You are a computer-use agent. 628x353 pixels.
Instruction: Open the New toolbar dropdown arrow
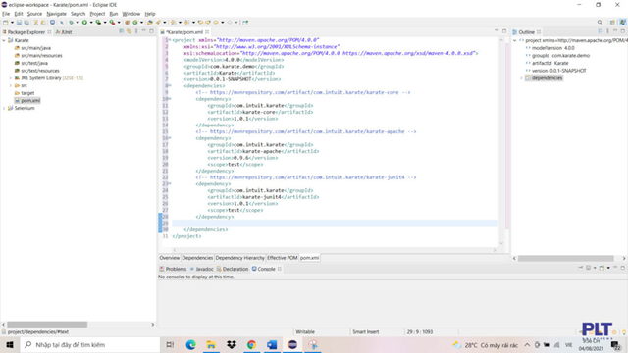tap(12, 23)
